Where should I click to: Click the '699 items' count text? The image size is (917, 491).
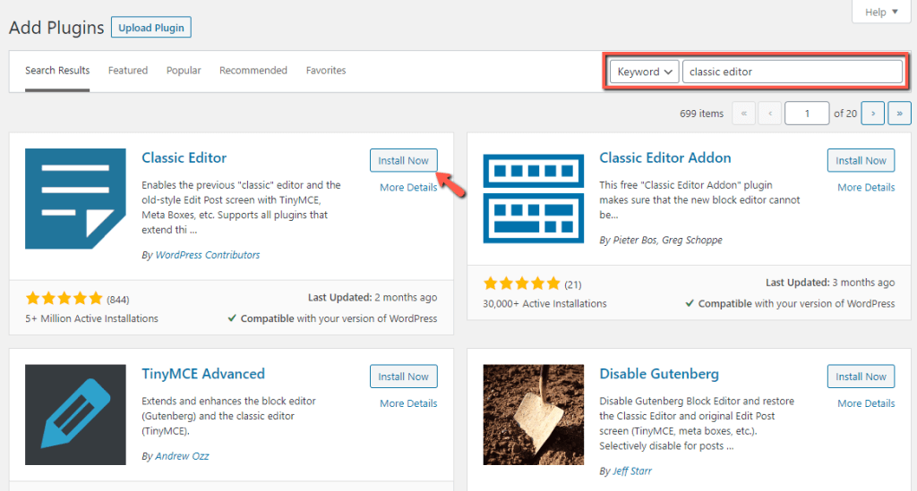pos(701,114)
